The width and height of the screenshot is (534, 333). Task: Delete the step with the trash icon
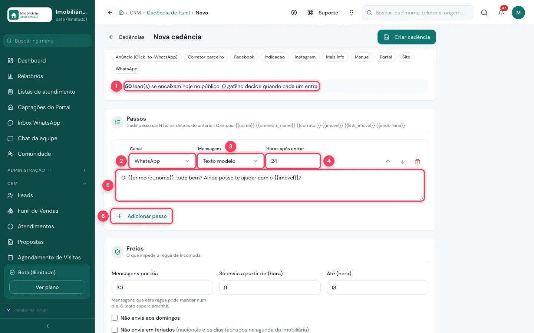[x=418, y=162]
